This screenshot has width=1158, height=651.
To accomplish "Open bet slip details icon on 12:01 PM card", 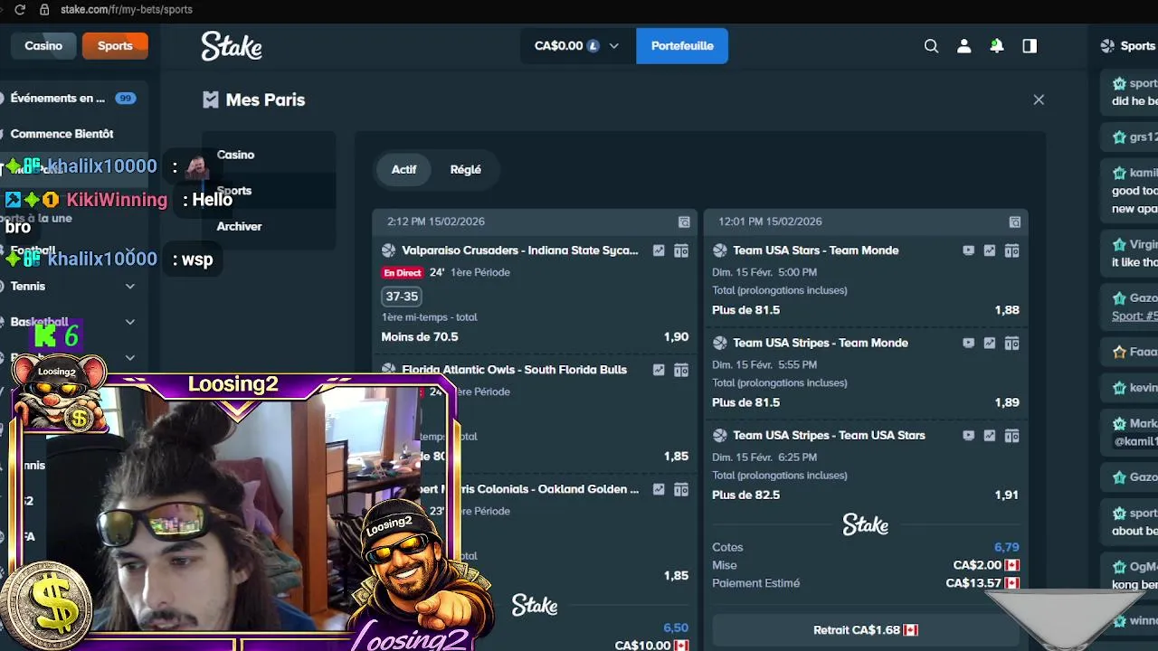I will pyautogui.click(x=1015, y=222).
